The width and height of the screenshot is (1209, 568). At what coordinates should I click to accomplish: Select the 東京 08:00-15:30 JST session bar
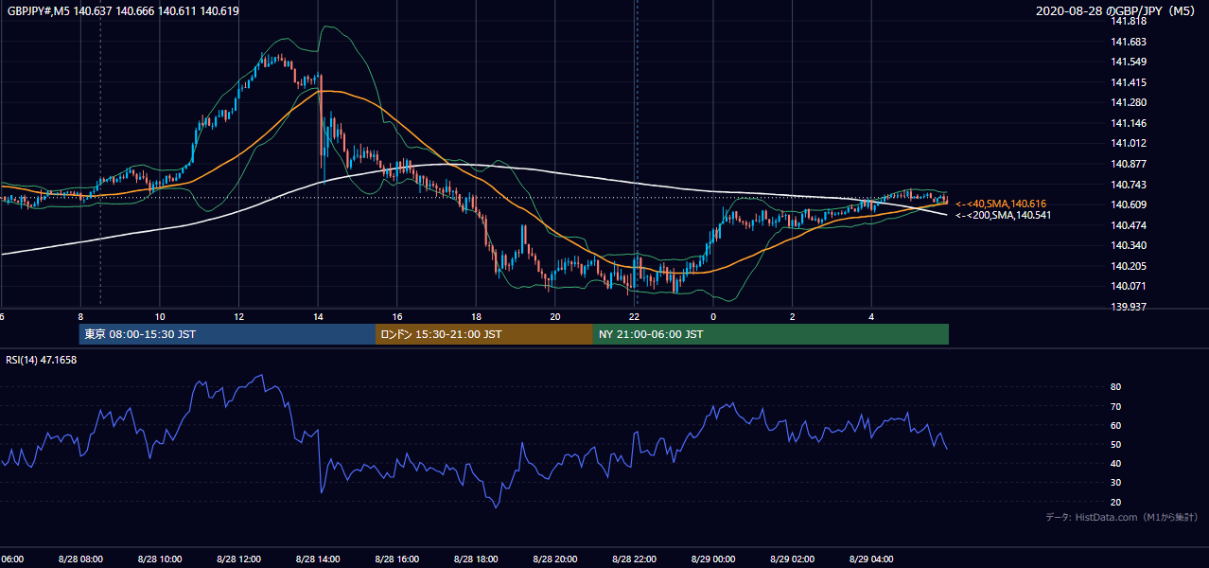pyautogui.click(x=227, y=334)
